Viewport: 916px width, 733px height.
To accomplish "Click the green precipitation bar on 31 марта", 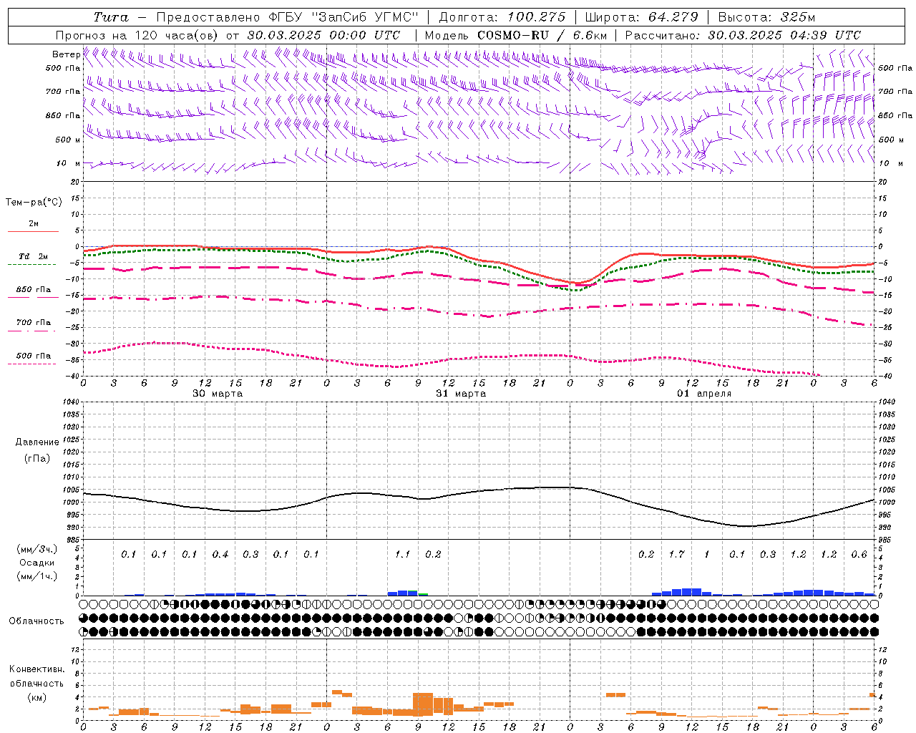I will coord(423,594).
